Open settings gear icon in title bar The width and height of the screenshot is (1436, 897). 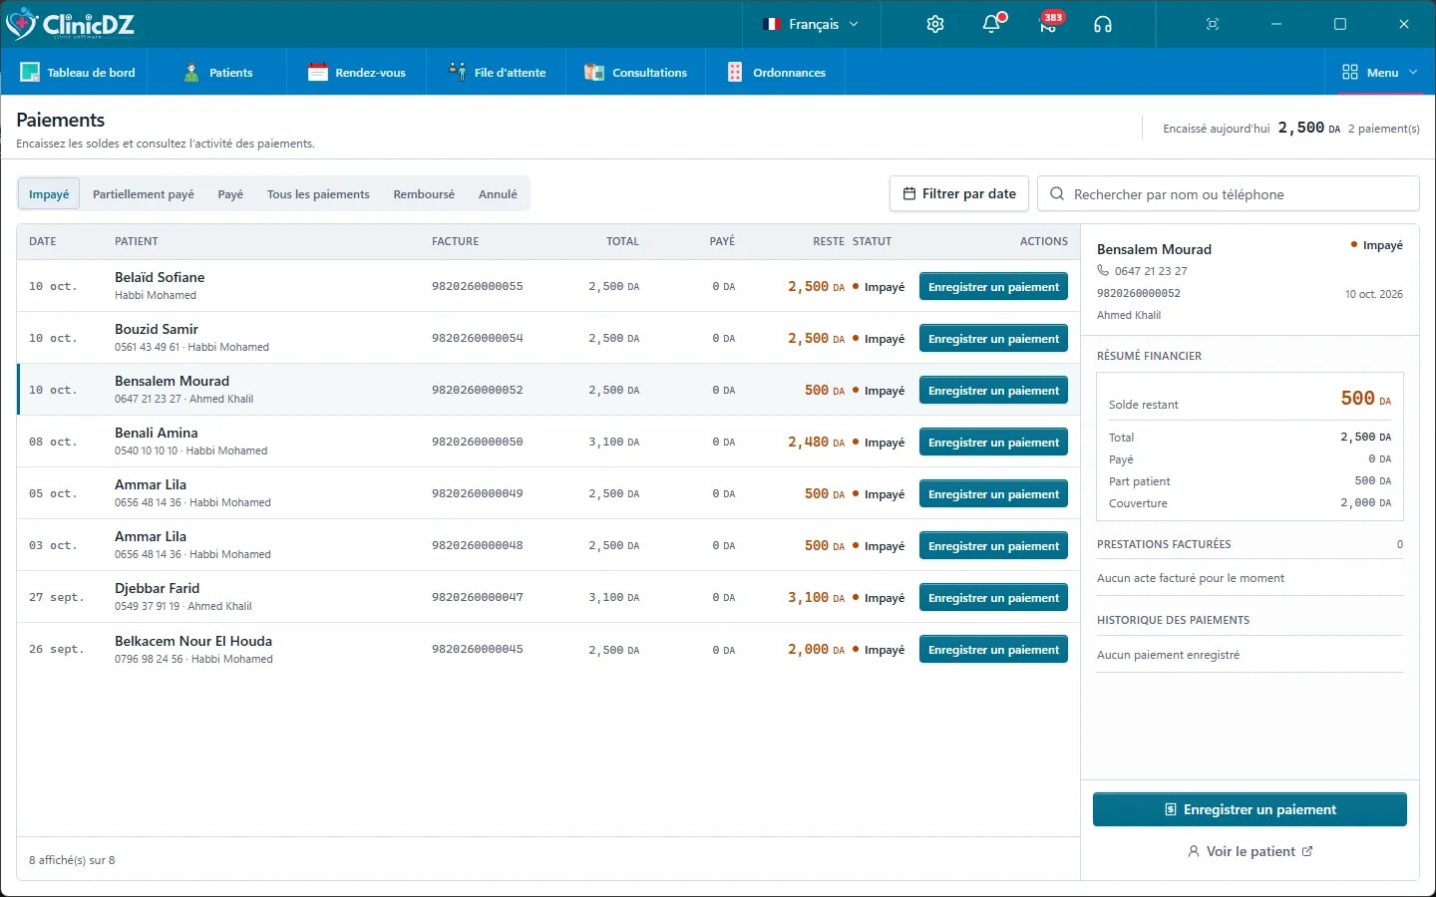tap(934, 24)
